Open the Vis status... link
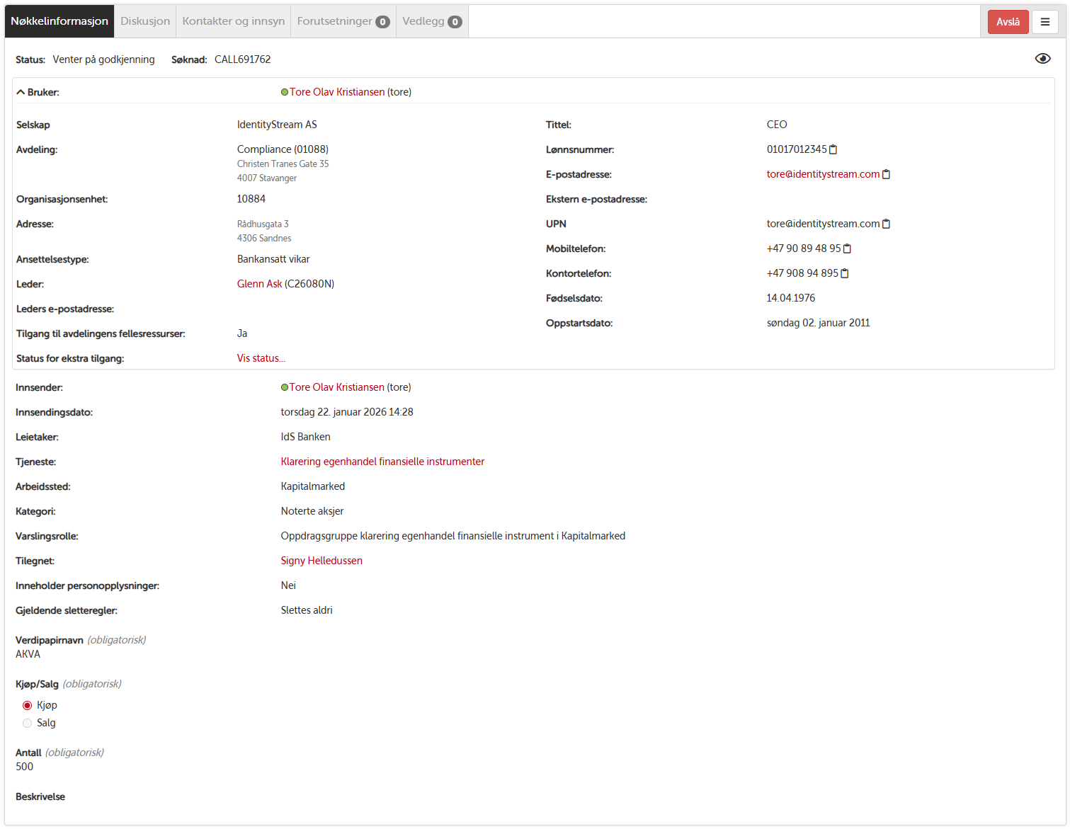The image size is (1070, 829). click(x=261, y=358)
